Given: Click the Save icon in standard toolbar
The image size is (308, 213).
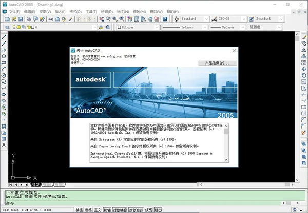Looking at the screenshot, I should [21, 19].
